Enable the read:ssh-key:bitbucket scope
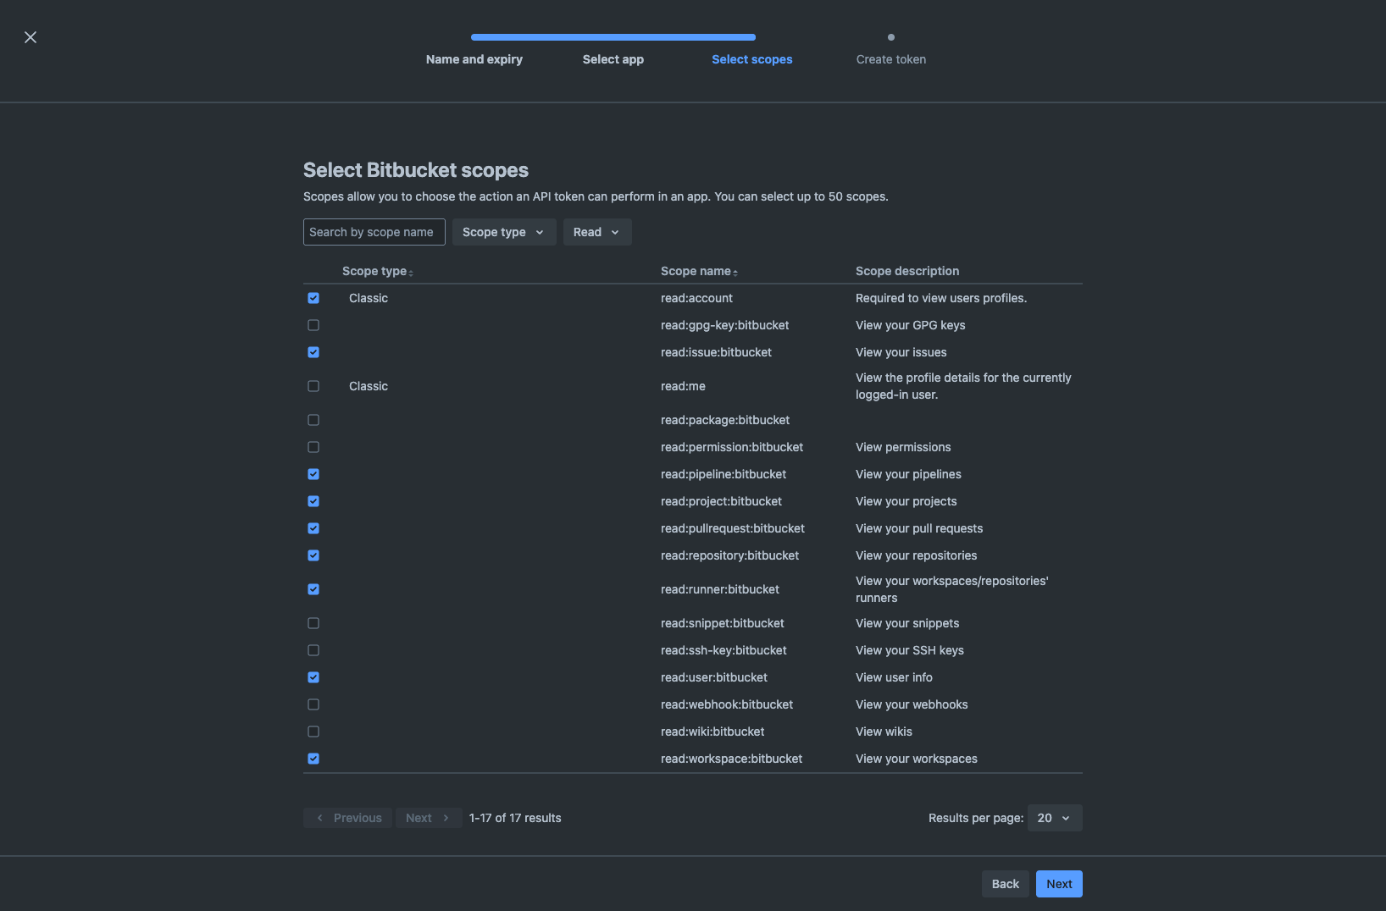Image resolution: width=1386 pixels, height=911 pixels. (313, 650)
